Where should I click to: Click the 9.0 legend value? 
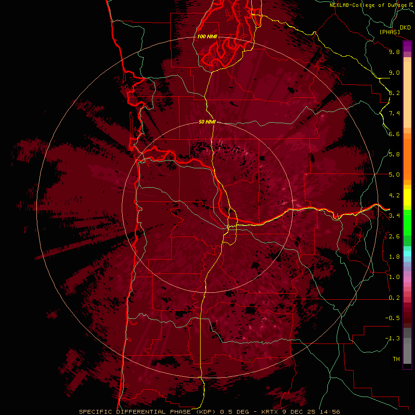[394, 72]
